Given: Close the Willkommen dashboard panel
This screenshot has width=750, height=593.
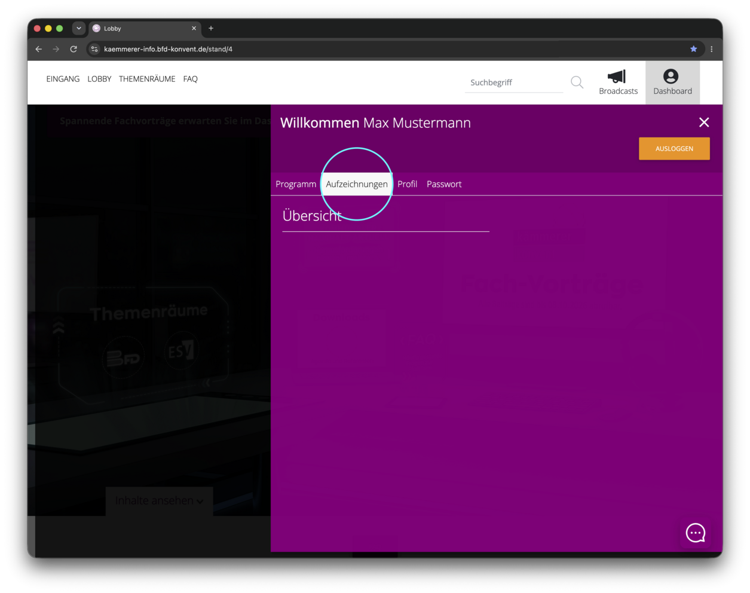Looking at the screenshot, I should (x=704, y=123).
